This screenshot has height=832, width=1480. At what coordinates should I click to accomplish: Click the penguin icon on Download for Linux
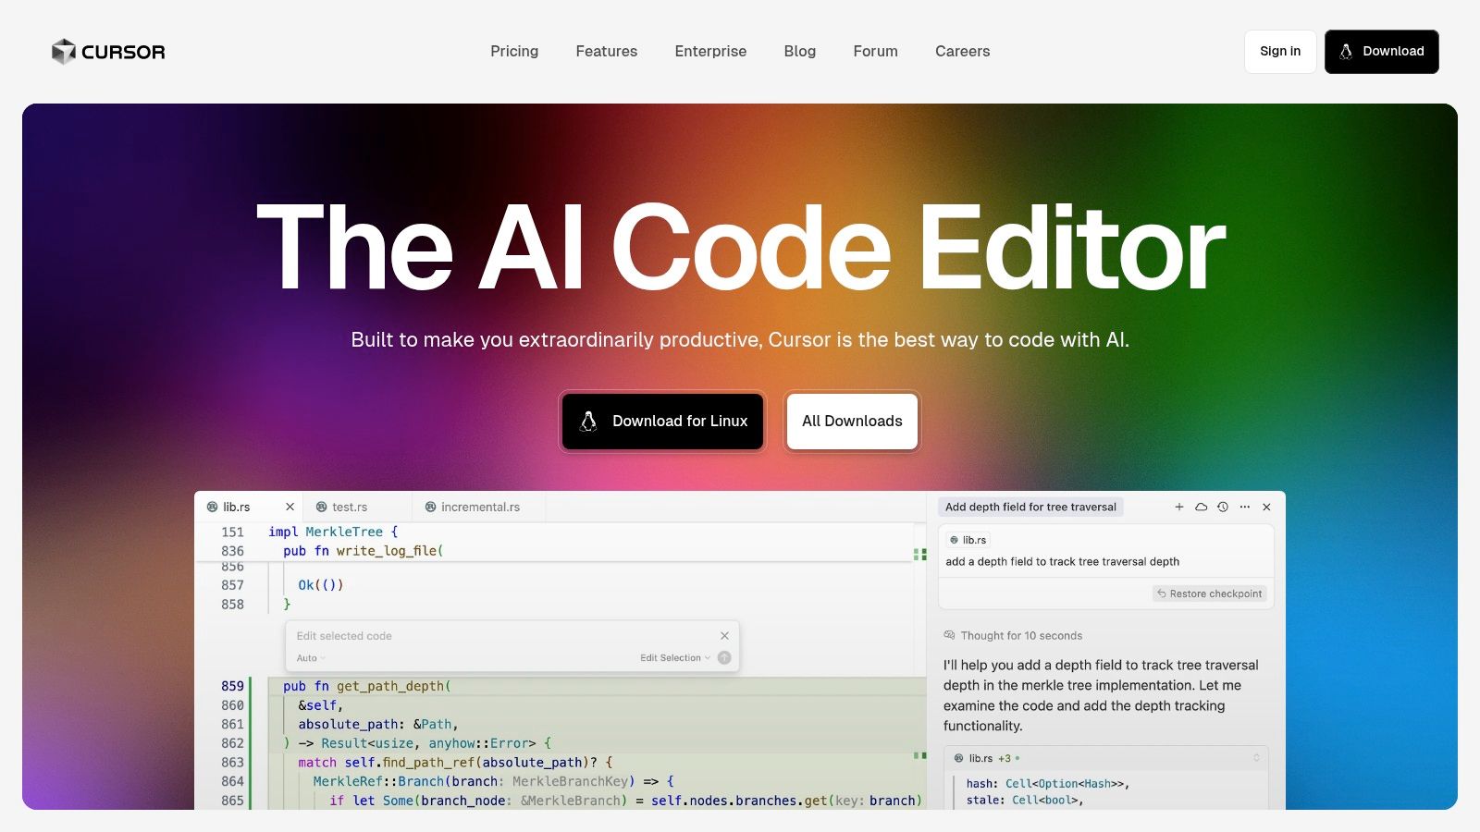[x=588, y=422]
